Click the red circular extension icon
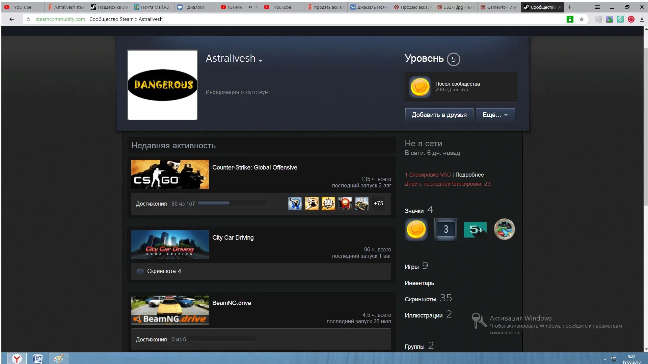 point(631,19)
